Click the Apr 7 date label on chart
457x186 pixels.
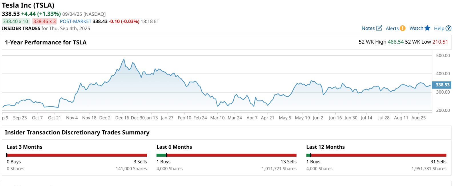pyautogui.click(x=252, y=118)
